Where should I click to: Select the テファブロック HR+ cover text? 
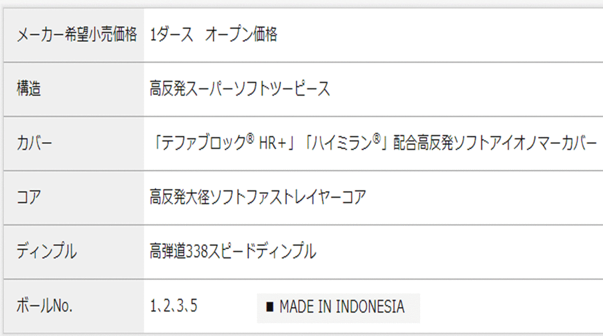(225, 144)
